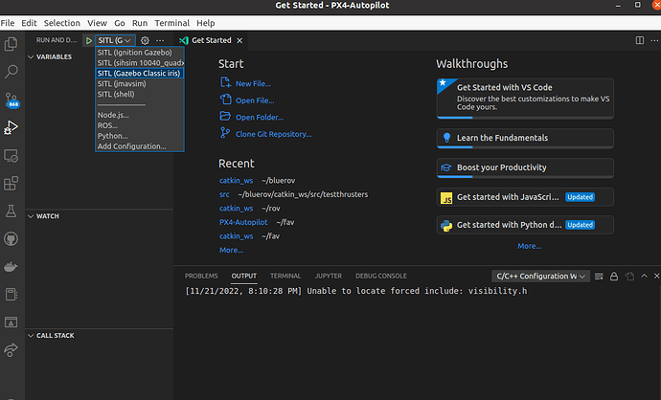Open the Docker whale icon
Viewport: 661px width, 400px height.
[11, 267]
